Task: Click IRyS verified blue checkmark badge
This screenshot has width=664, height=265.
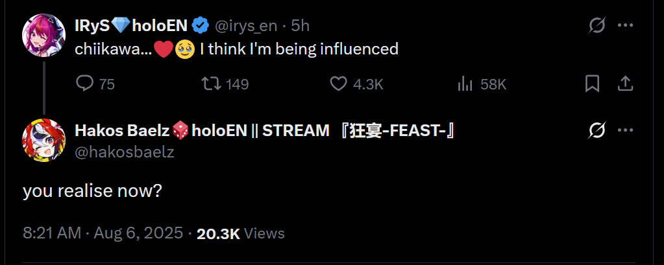Action: 201,26
